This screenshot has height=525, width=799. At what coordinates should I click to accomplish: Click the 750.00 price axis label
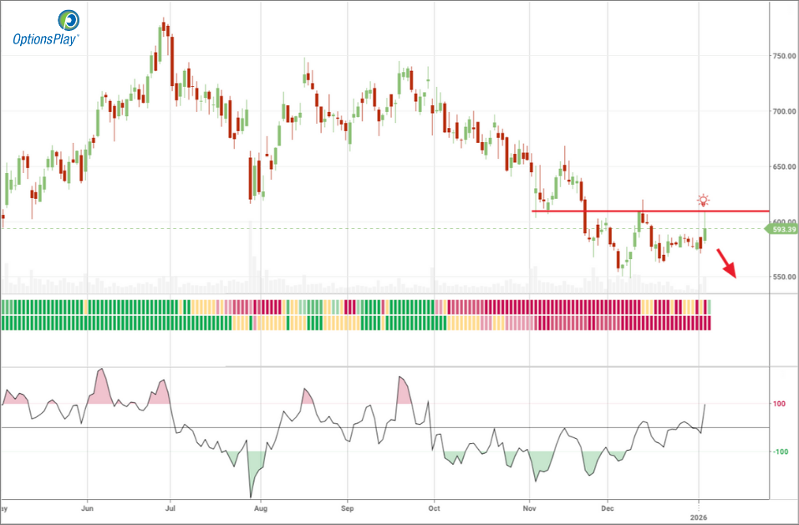[x=783, y=56]
